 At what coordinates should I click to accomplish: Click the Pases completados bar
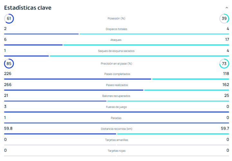[116, 79]
